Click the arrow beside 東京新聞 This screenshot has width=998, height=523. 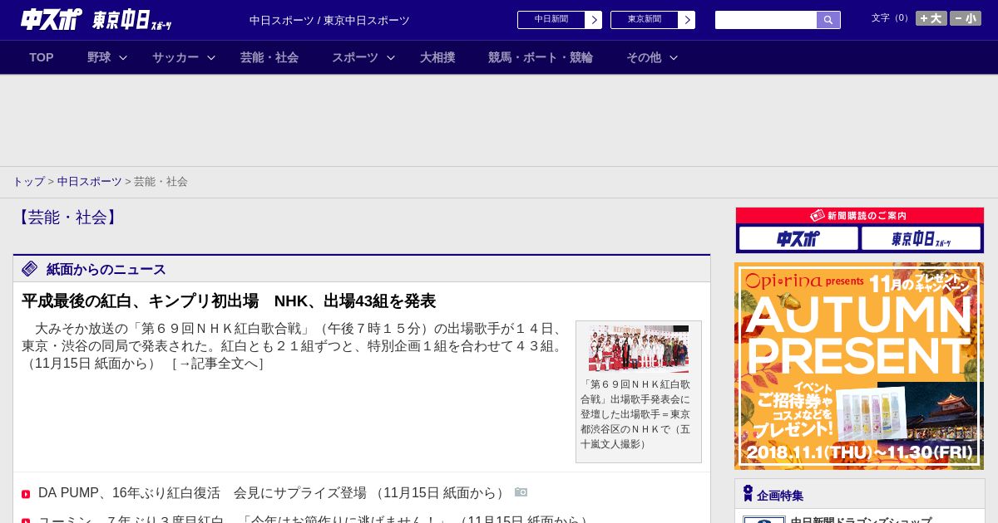coord(687,20)
